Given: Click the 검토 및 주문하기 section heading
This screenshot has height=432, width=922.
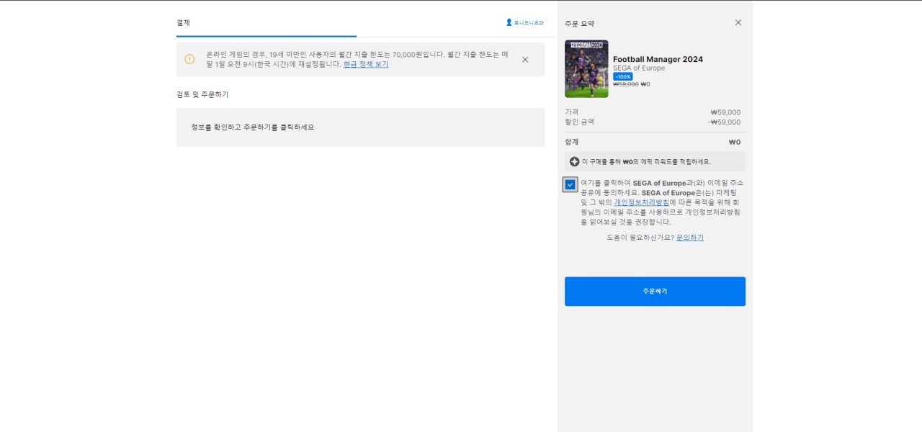Looking at the screenshot, I should pyautogui.click(x=202, y=94).
